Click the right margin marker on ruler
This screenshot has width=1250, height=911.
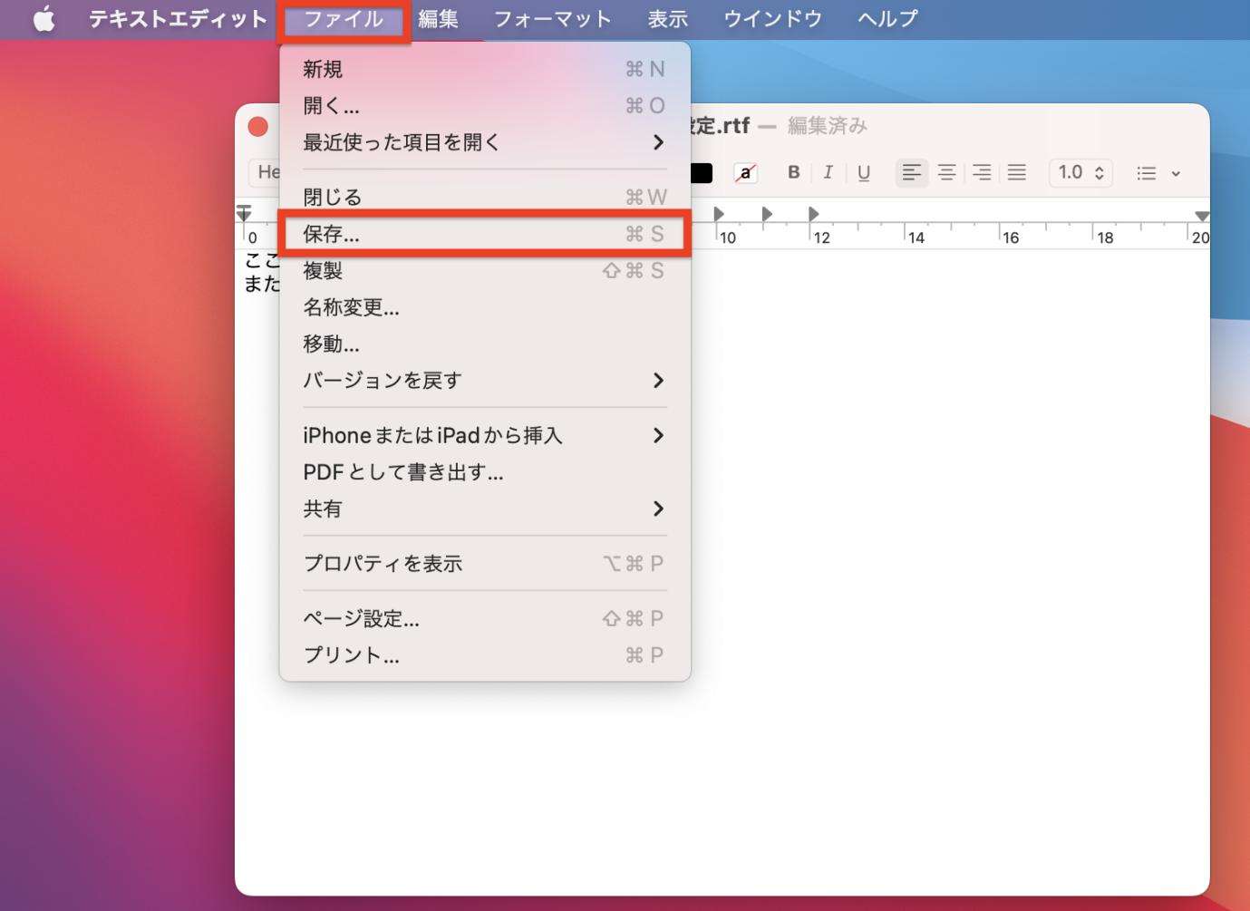[x=1201, y=216]
